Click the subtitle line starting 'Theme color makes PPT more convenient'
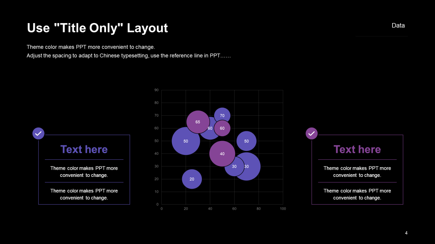The width and height of the screenshot is (435, 244). tap(91, 47)
